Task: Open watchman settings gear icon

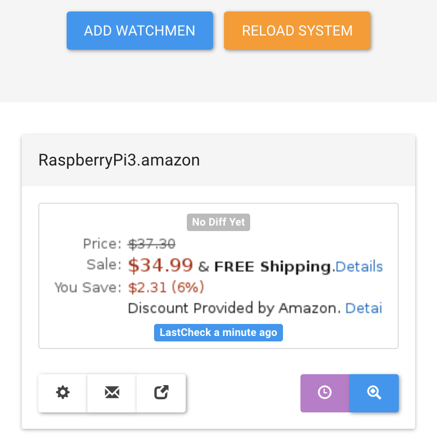Action: pos(63,392)
